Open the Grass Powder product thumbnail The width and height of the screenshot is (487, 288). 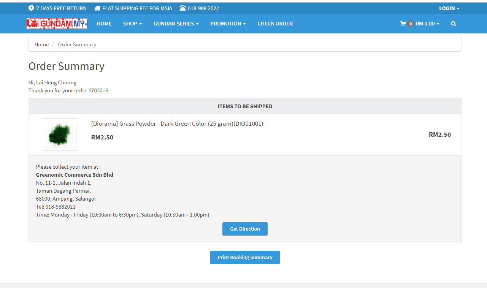pos(60,135)
